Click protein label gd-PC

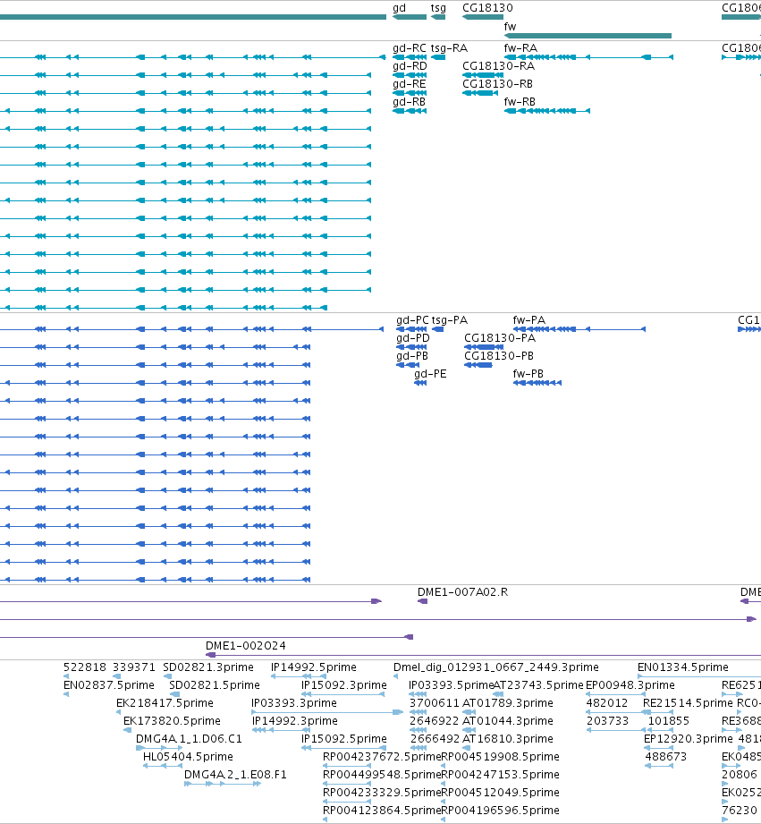point(412,320)
